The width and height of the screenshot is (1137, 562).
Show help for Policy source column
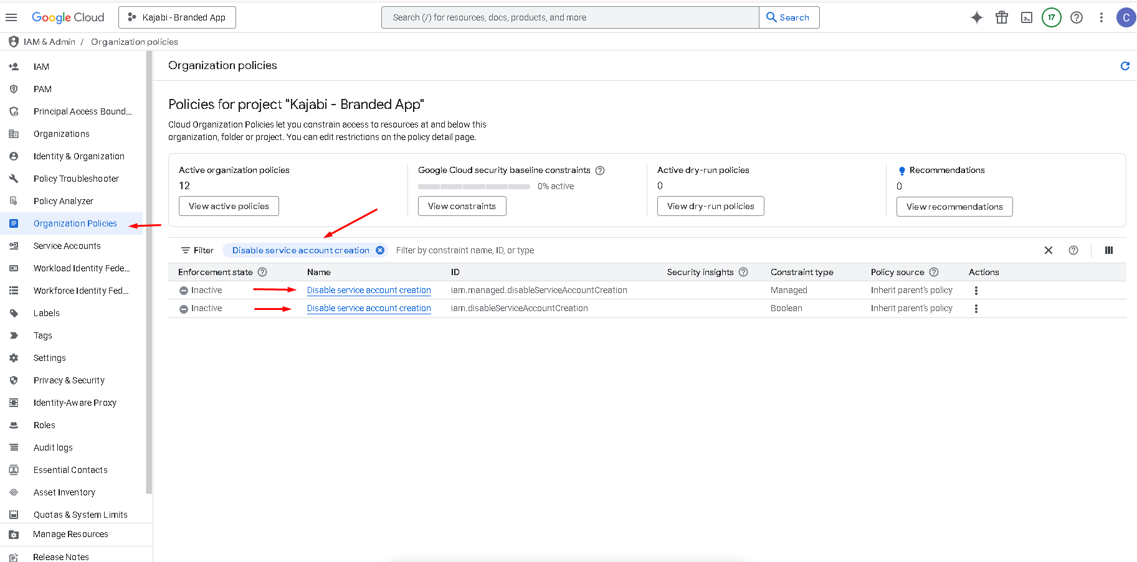pos(934,272)
